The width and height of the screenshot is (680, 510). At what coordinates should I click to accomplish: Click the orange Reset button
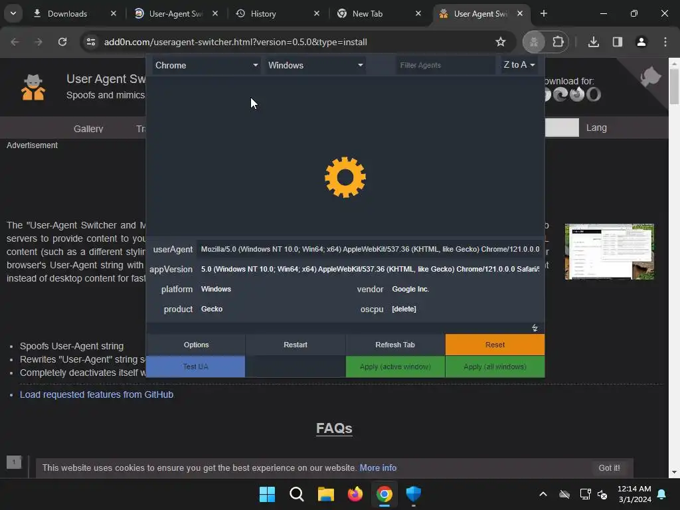point(495,345)
